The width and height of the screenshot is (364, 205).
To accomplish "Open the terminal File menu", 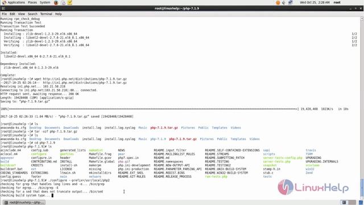I will tap(4, 14).
